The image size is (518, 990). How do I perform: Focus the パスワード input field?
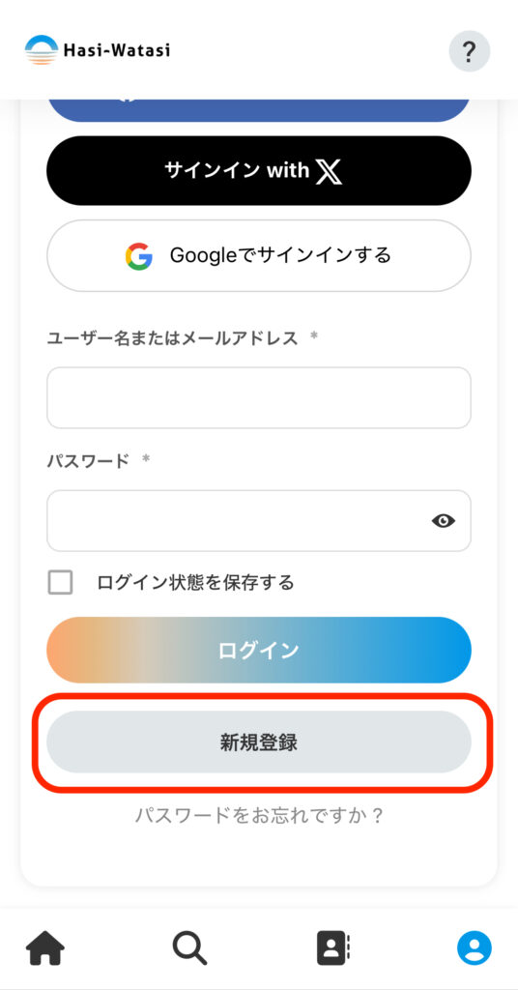(259, 521)
